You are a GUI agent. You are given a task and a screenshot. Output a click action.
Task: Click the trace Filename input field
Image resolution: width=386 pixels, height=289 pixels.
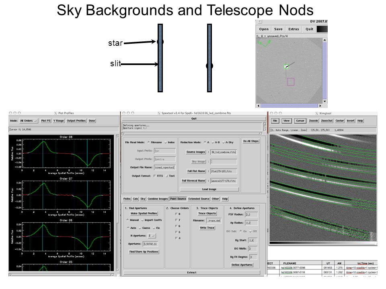[x=214, y=221]
